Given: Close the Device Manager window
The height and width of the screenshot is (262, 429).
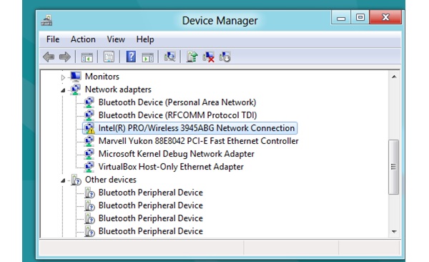Looking at the screenshot, I should (x=386, y=18).
